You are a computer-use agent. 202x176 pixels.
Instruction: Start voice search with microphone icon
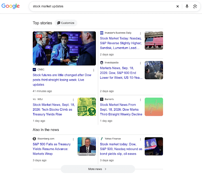187,6
